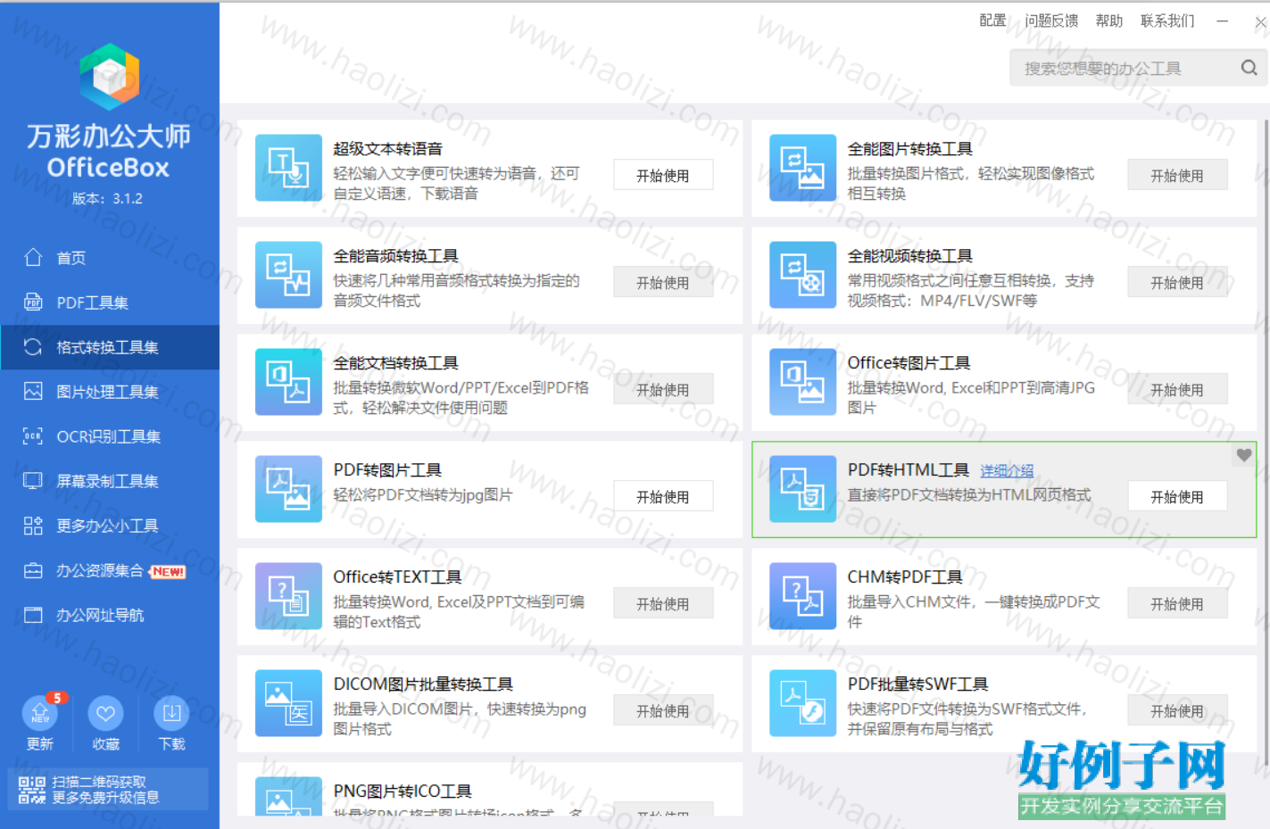Click the 更新 update icon
Screen dimensions: 1270x829
(39, 713)
